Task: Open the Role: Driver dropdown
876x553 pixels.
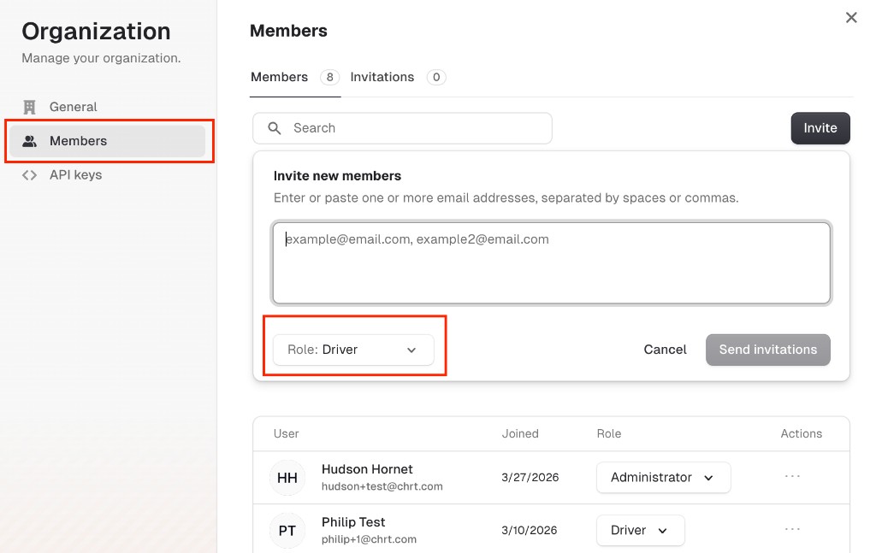Action: 353,350
